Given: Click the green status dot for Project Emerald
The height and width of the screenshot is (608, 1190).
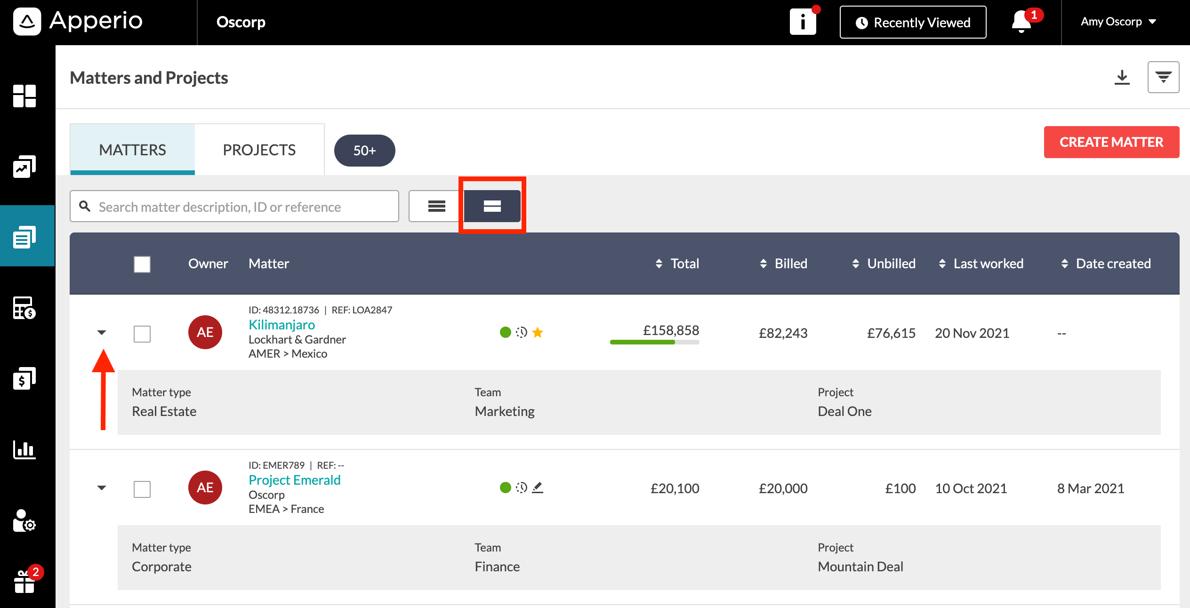Looking at the screenshot, I should (x=506, y=488).
